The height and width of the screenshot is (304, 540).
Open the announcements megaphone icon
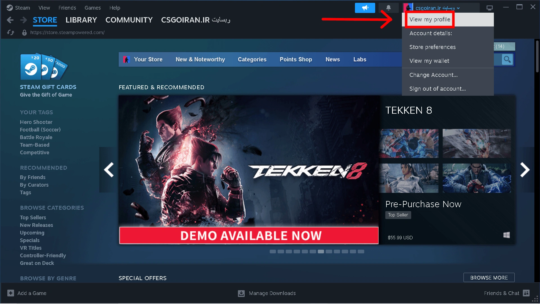pos(365,8)
